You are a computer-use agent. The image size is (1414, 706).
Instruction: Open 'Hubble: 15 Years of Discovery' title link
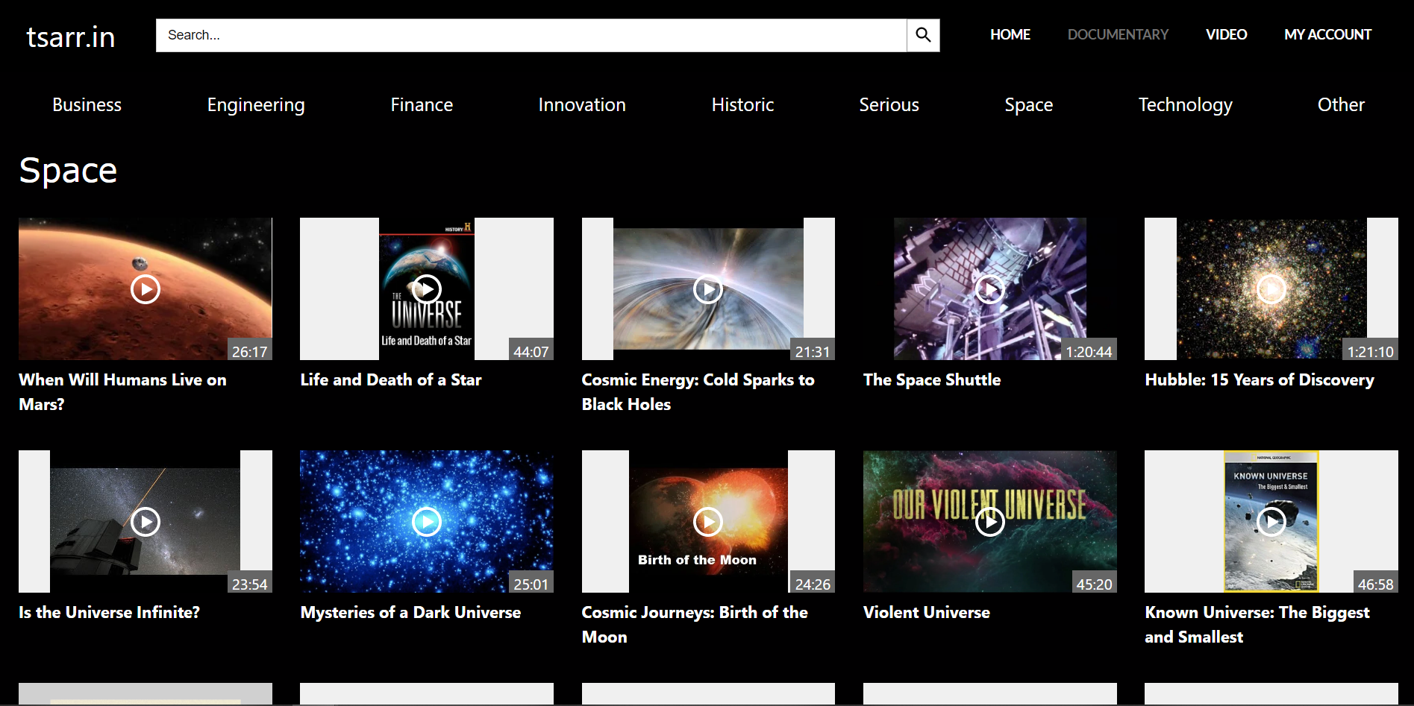1260,380
